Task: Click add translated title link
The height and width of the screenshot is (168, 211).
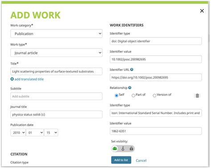Action: [x=29, y=79]
